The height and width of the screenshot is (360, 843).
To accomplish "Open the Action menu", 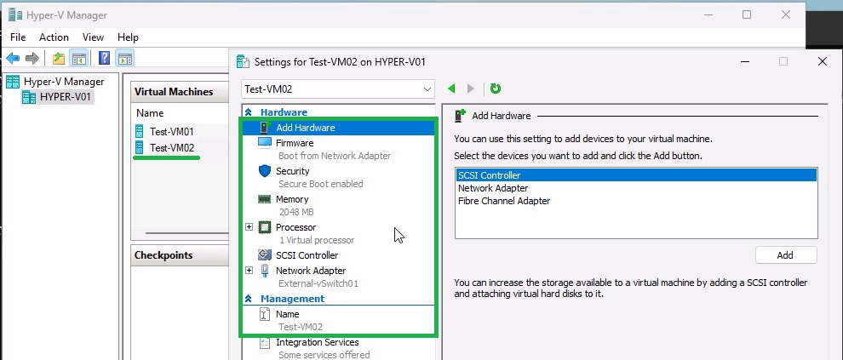I will (x=54, y=37).
